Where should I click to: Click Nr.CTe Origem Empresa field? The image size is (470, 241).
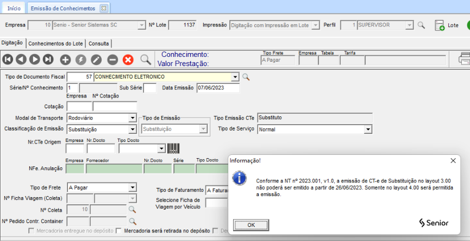pos(75,148)
